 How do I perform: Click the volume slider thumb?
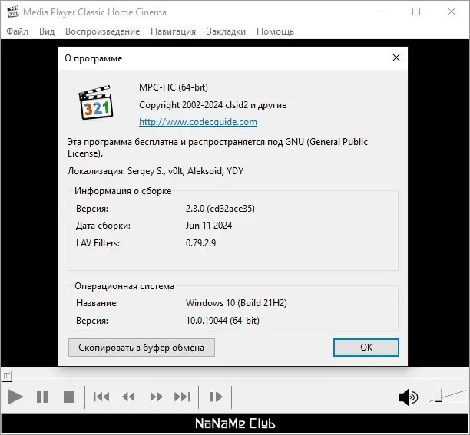coord(439,395)
